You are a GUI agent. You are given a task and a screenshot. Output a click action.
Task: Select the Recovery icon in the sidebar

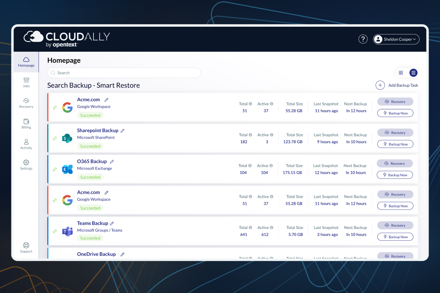(26, 101)
